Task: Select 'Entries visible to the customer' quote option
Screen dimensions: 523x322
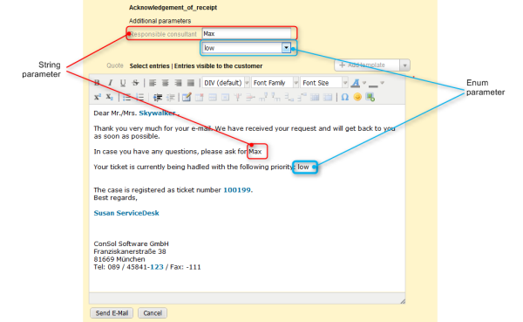Action: click(x=219, y=65)
